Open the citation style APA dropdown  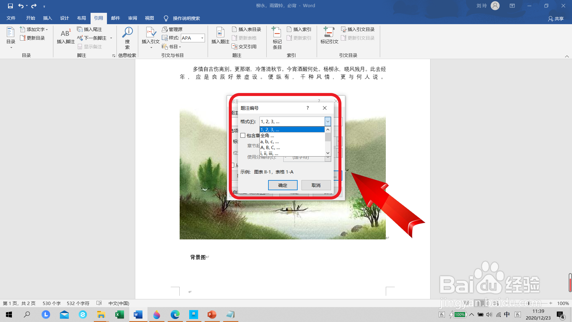pyautogui.click(x=202, y=38)
